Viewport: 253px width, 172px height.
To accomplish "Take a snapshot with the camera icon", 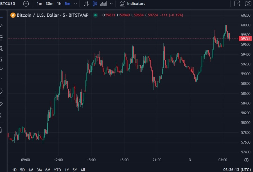I will coord(248,3).
